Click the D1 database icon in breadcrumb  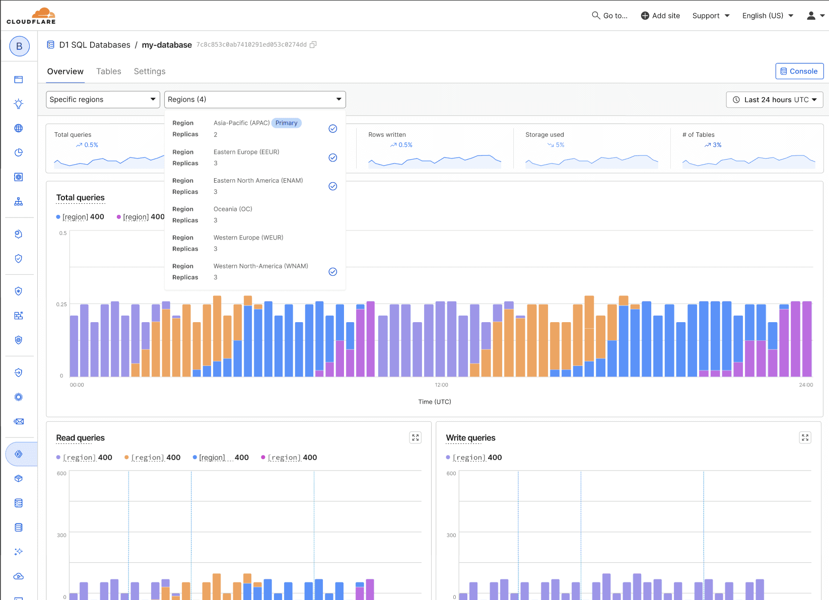tap(51, 45)
